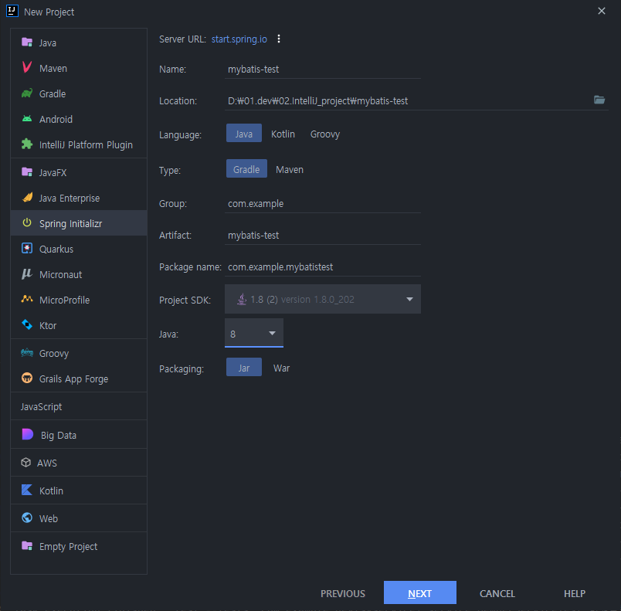This screenshot has height=611, width=621.
Task: Select the Java project type icon
Action: pos(27,42)
